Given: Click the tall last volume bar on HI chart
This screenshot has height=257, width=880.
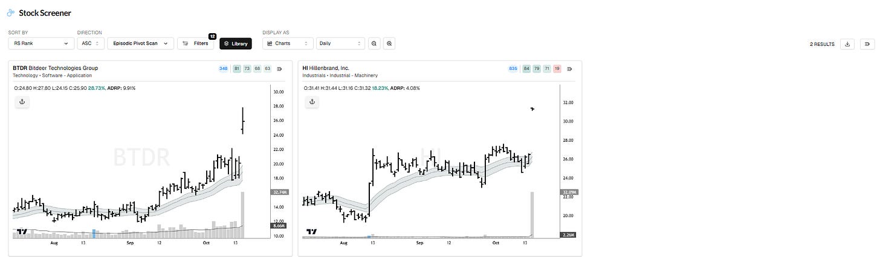Looking at the screenshot, I should [x=532, y=215].
